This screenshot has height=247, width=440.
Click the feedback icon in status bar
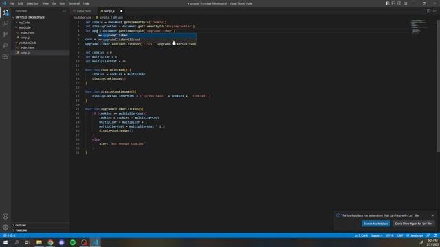(x=428, y=235)
